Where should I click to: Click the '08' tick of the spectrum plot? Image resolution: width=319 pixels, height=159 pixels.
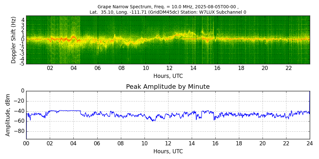tap(122, 68)
